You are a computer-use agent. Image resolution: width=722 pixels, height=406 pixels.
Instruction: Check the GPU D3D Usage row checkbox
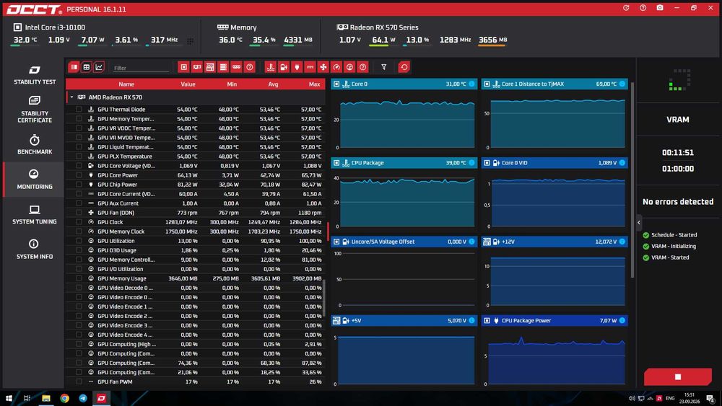click(79, 250)
